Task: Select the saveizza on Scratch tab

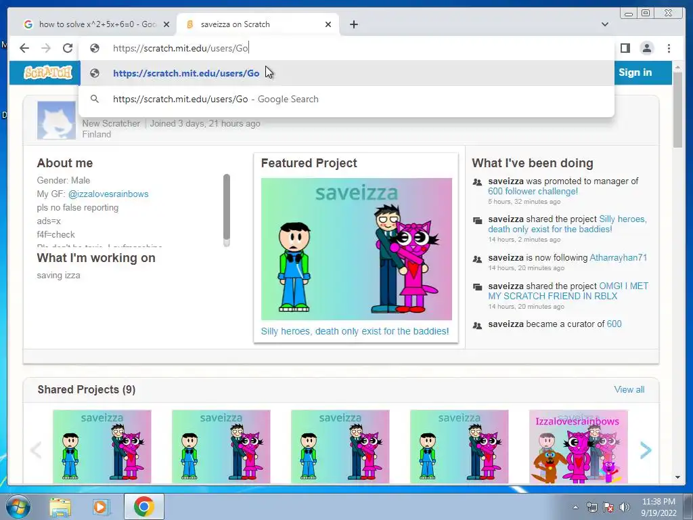Action: (x=259, y=24)
